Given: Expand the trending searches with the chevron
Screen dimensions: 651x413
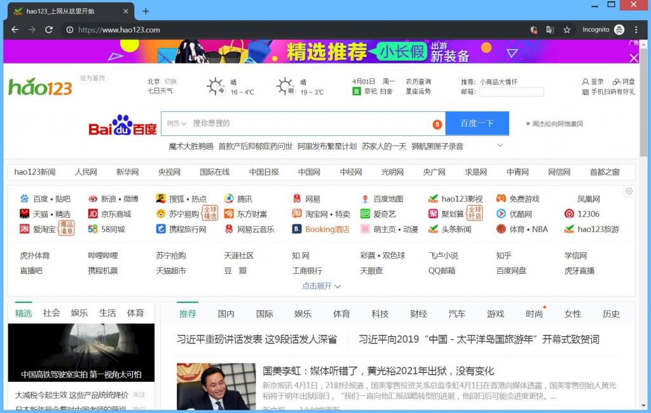Looking at the screenshot, I should pyautogui.click(x=500, y=145).
